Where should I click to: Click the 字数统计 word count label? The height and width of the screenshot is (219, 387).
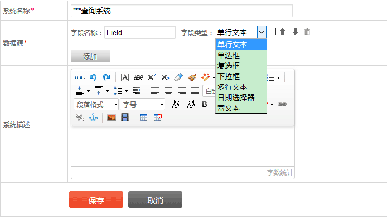point(280,173)
